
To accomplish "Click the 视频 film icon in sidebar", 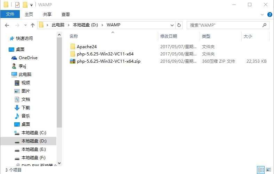I will (17, 83).
